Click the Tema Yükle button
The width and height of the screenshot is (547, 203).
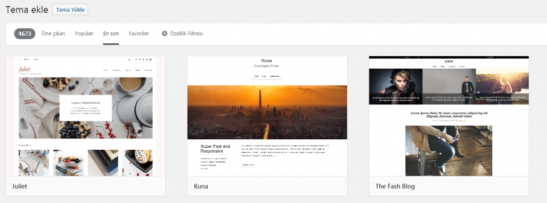pyautogui.click(x=70, y=9)
